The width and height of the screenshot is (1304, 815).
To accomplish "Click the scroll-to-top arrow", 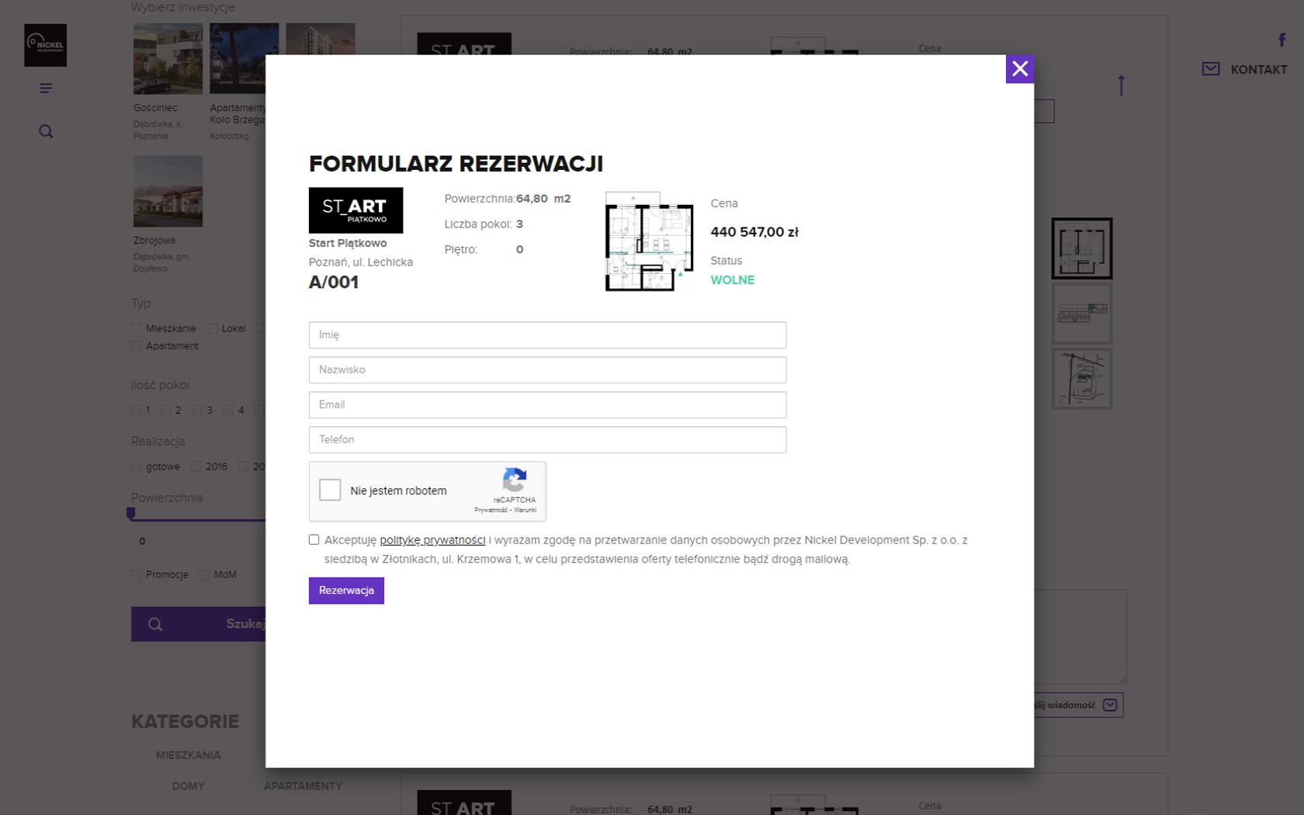I will point(1121,85).
